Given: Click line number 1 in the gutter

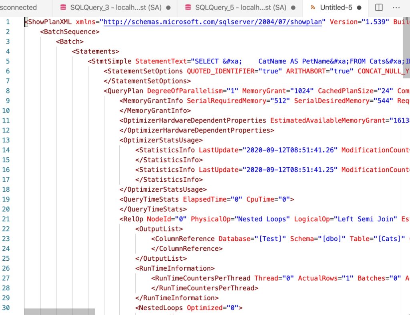Looking at the screenshot, I should click(x=8, y=22).
